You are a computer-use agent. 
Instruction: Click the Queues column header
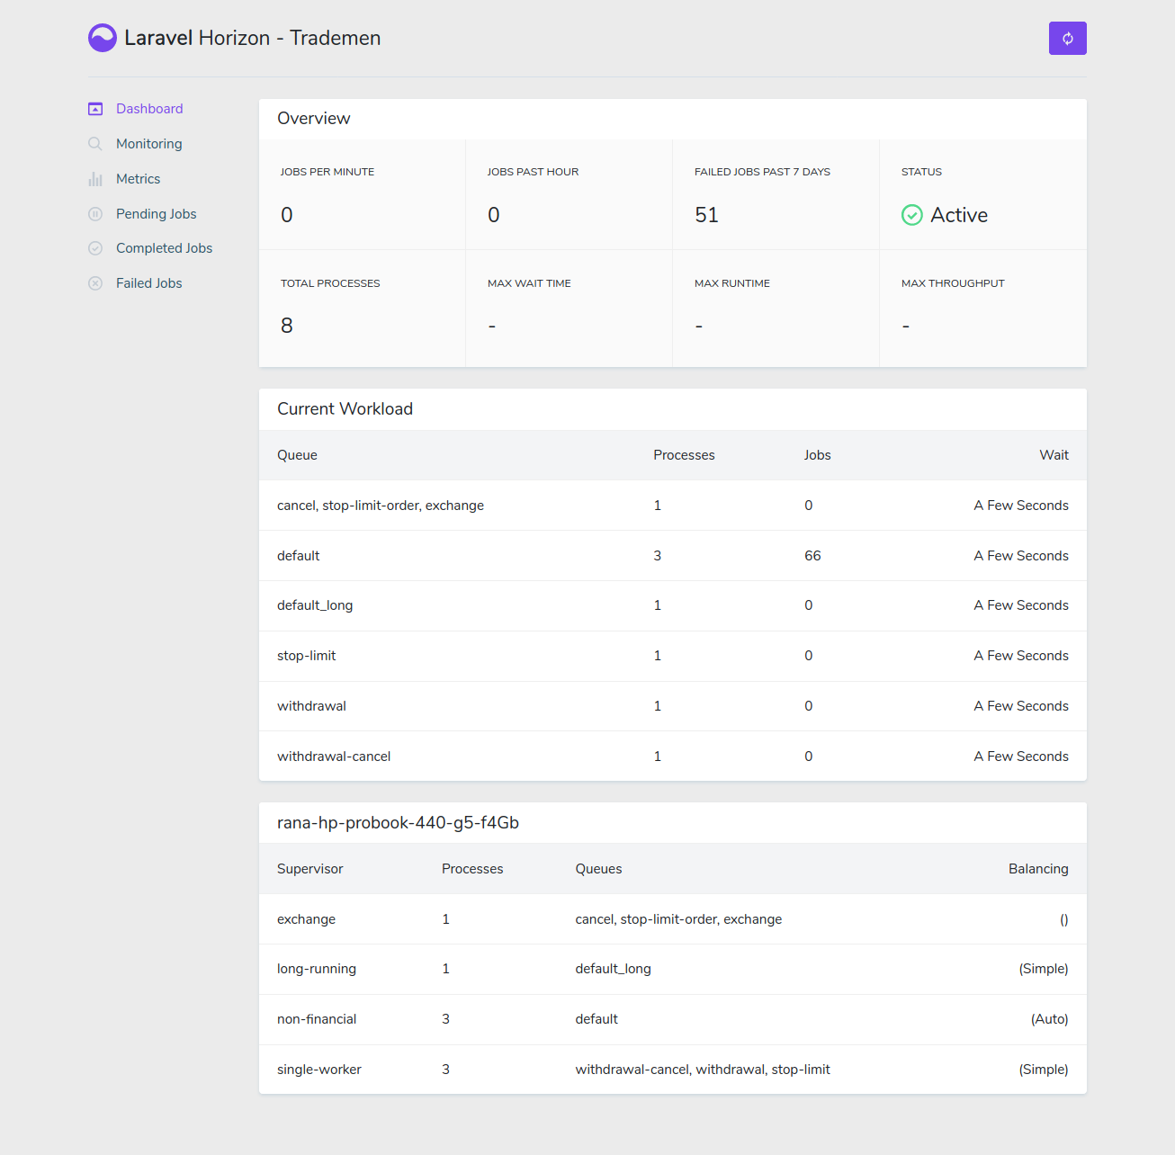[599, 869]
